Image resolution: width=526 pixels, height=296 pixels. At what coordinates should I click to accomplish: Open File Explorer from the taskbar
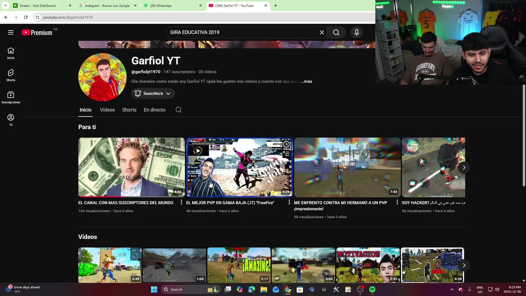(264, 289)
